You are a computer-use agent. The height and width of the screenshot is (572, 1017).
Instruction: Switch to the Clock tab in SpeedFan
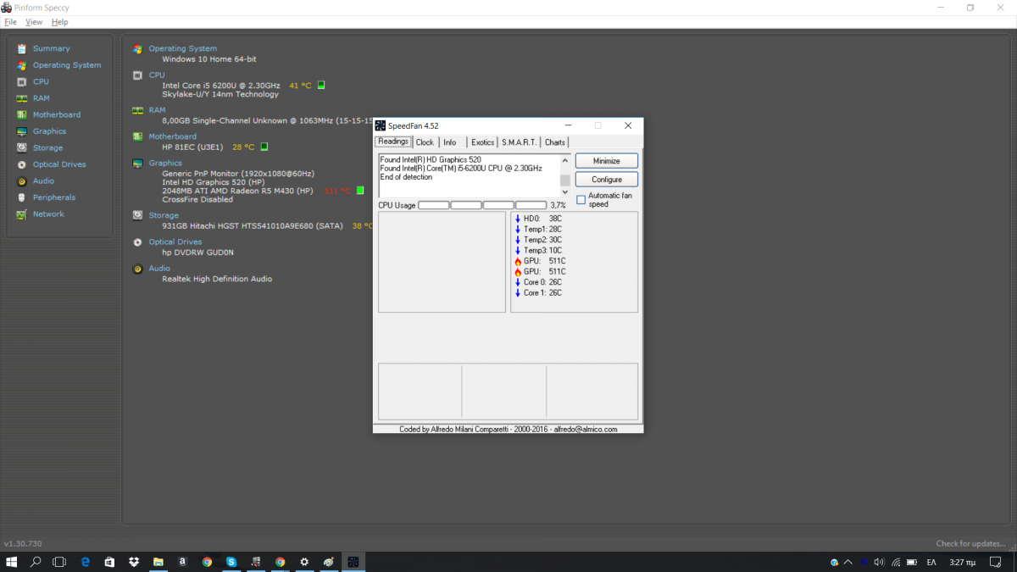click(425, 142)
